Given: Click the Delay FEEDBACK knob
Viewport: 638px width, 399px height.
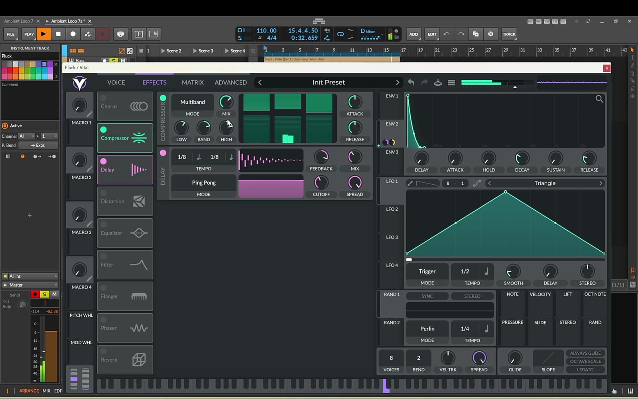Looking at the screenshot, I should point(321,157).
